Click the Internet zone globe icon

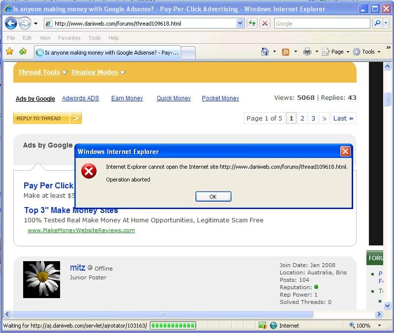click(x=273, y=326)
